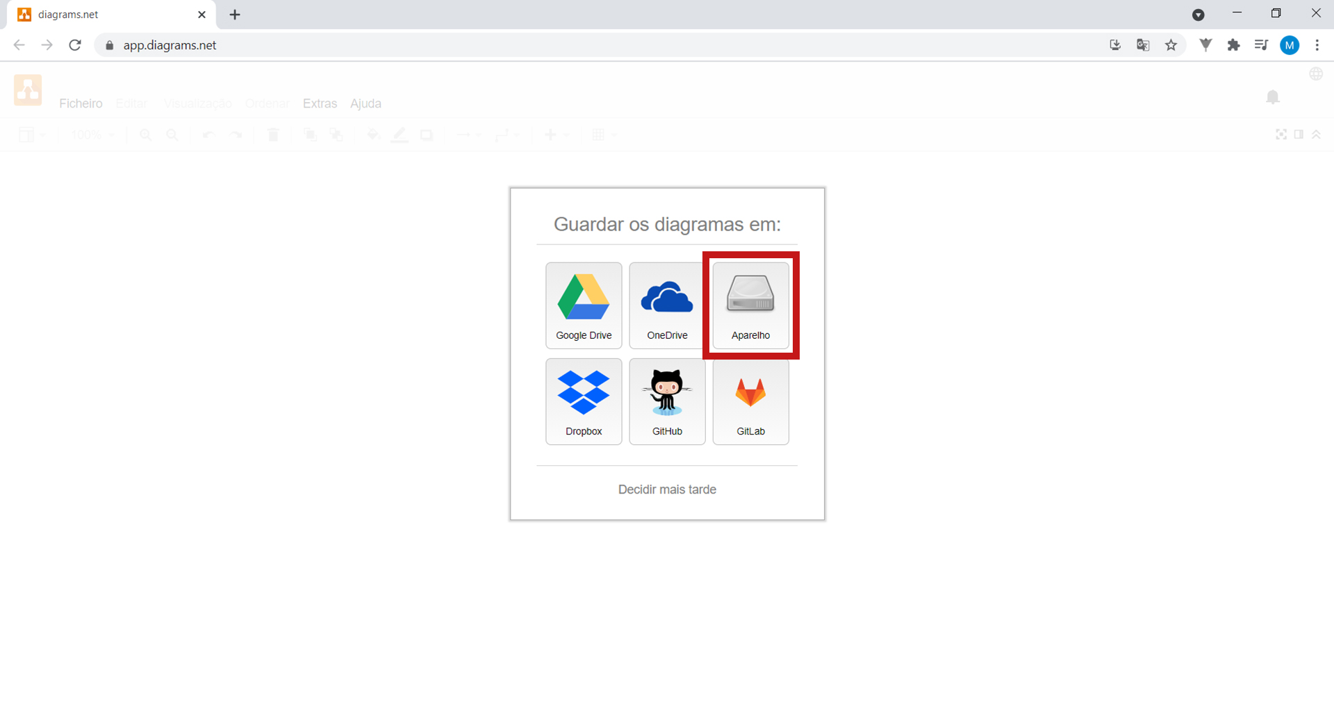Image resolution: width=1334 pixels, height=715 pixels.
Task: Select the diagrams.net browser tab
Action: coord(111,15)
